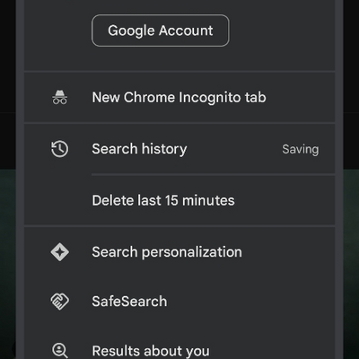359x359 pixels.
Task: Click the Results about you magnifier icon
Action: coord(60,350)
